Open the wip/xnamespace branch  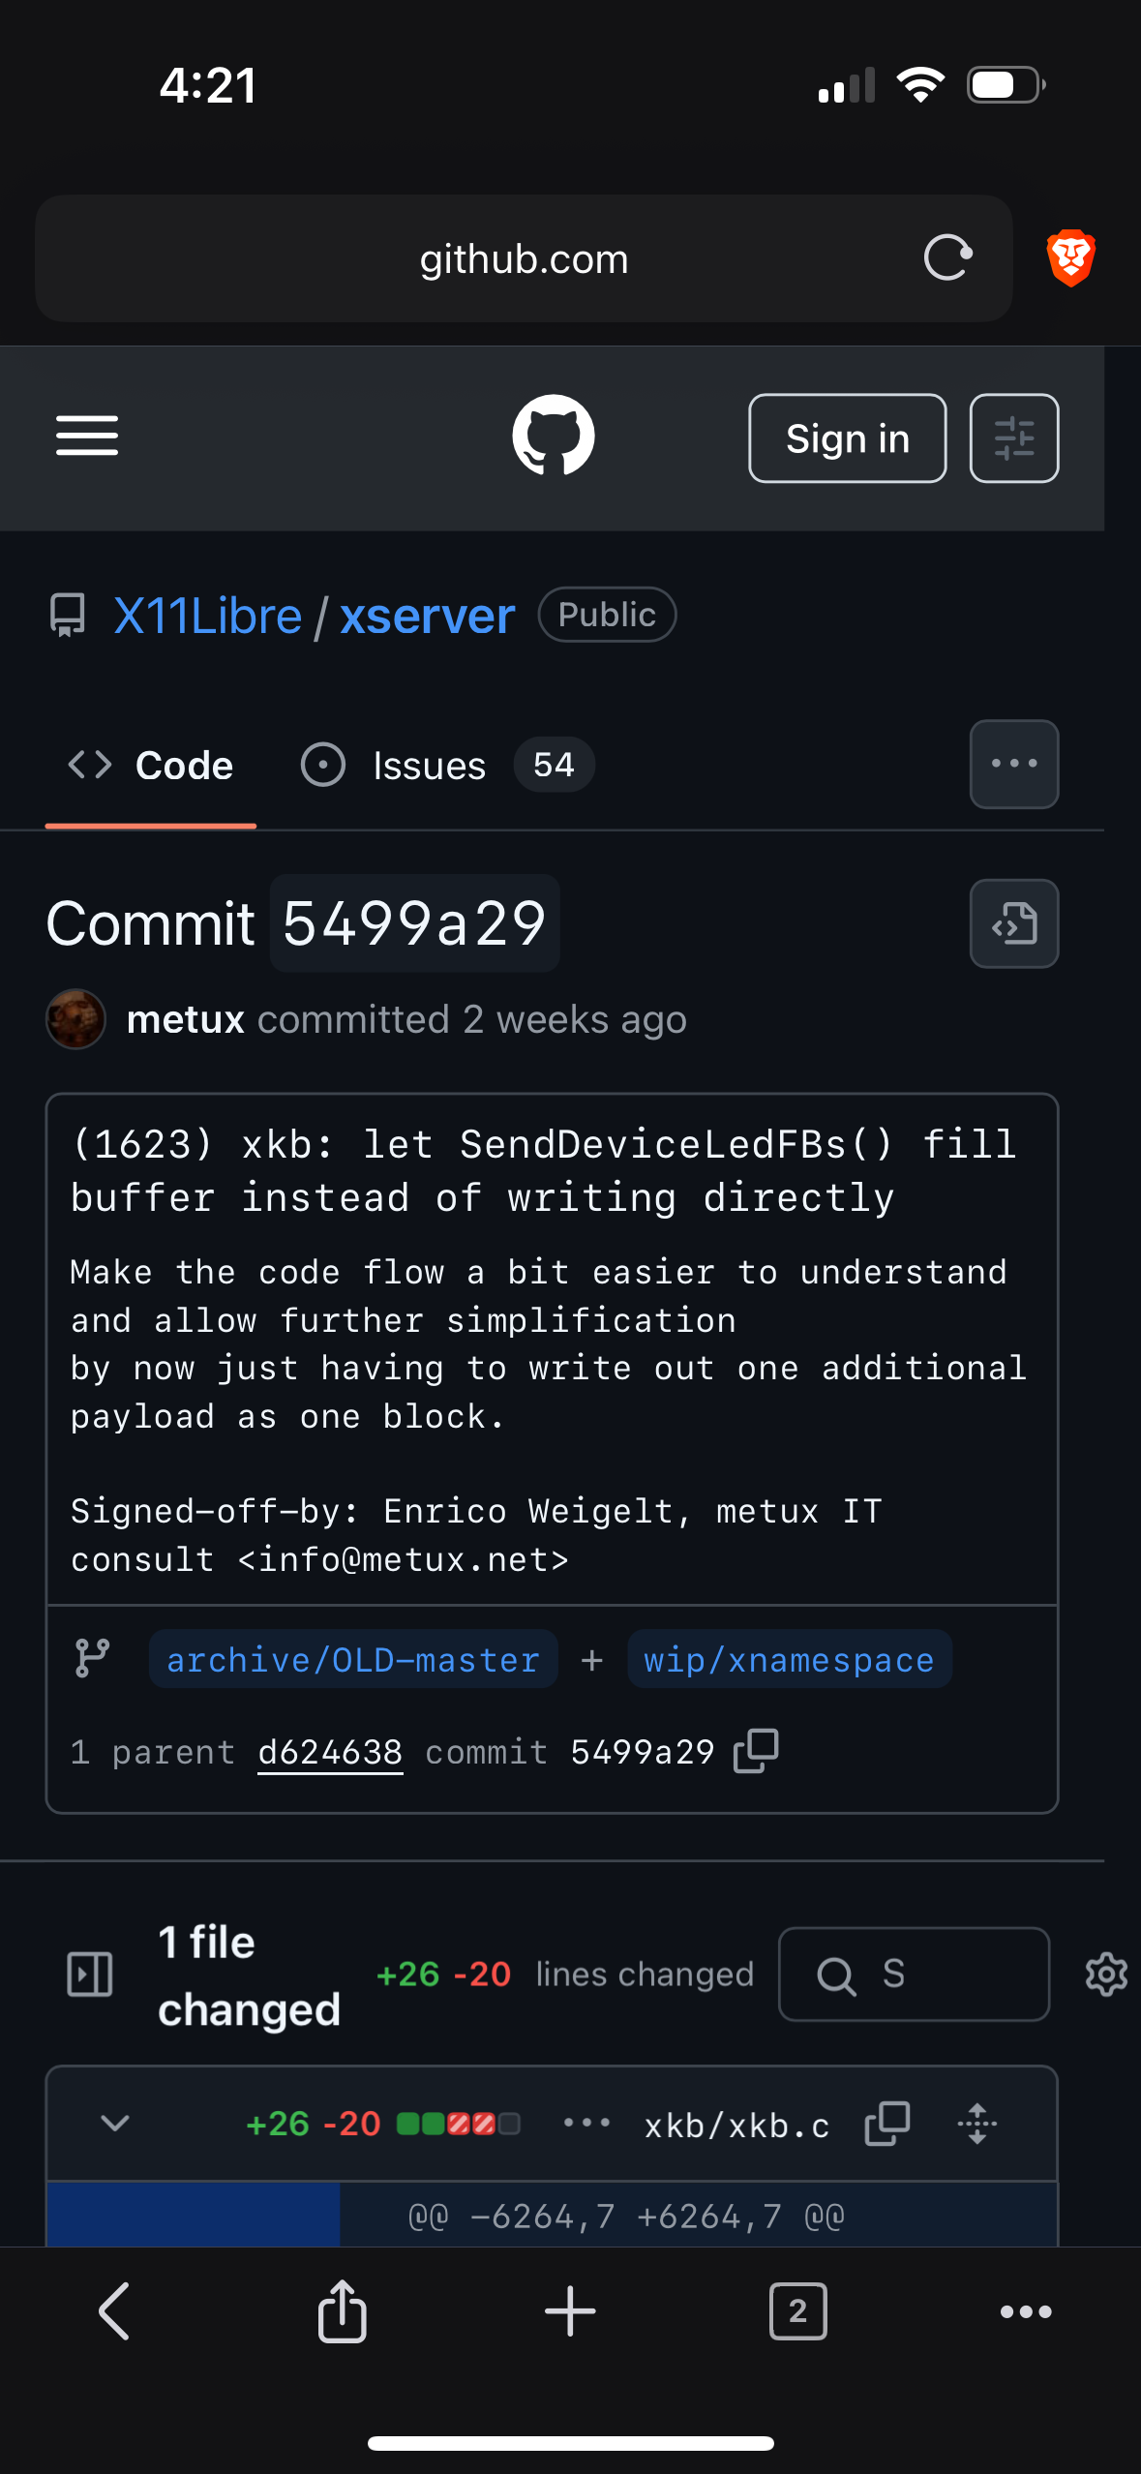790,1660
